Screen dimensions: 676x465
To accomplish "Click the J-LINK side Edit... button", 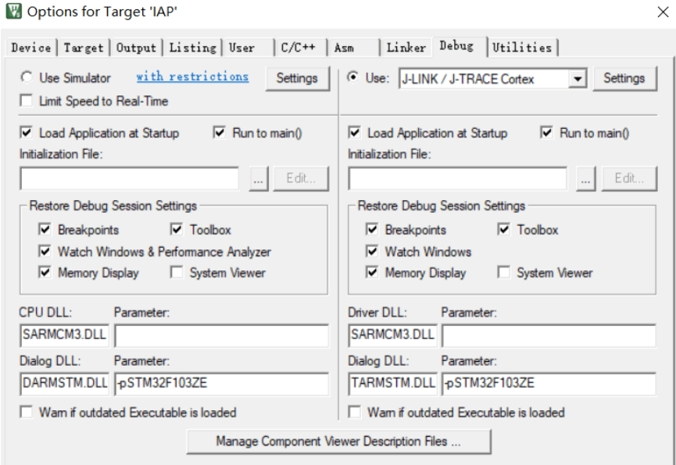I will [629, 179].
